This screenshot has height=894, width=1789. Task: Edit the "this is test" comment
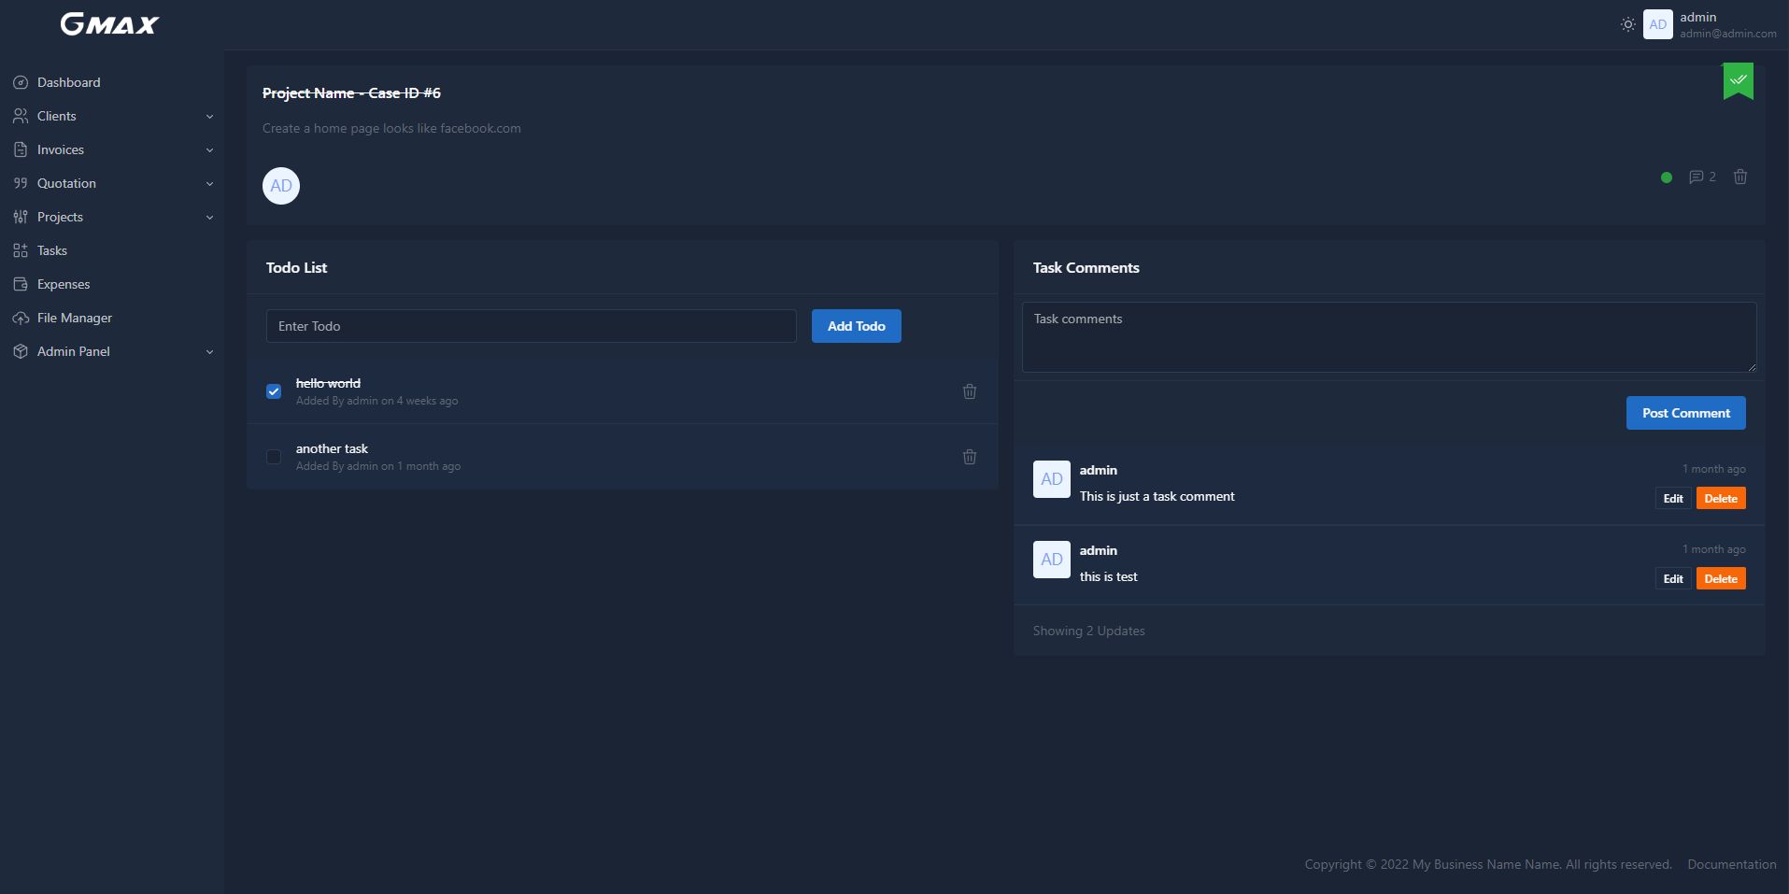1673,578
